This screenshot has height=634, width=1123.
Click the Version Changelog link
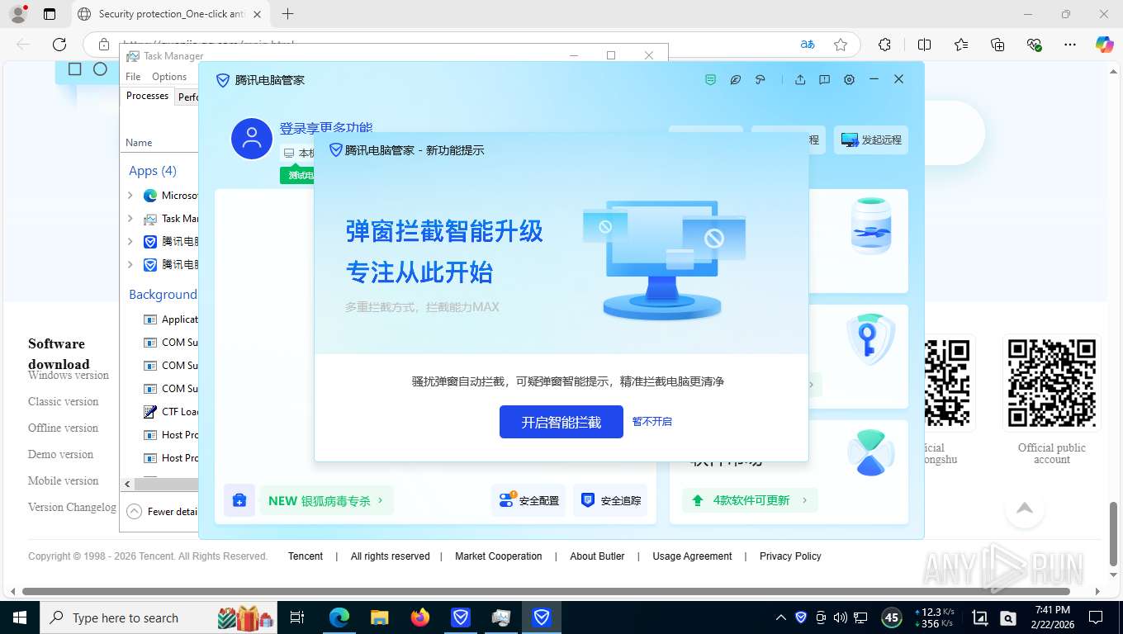pyautogui.click(x=73, y=507)
